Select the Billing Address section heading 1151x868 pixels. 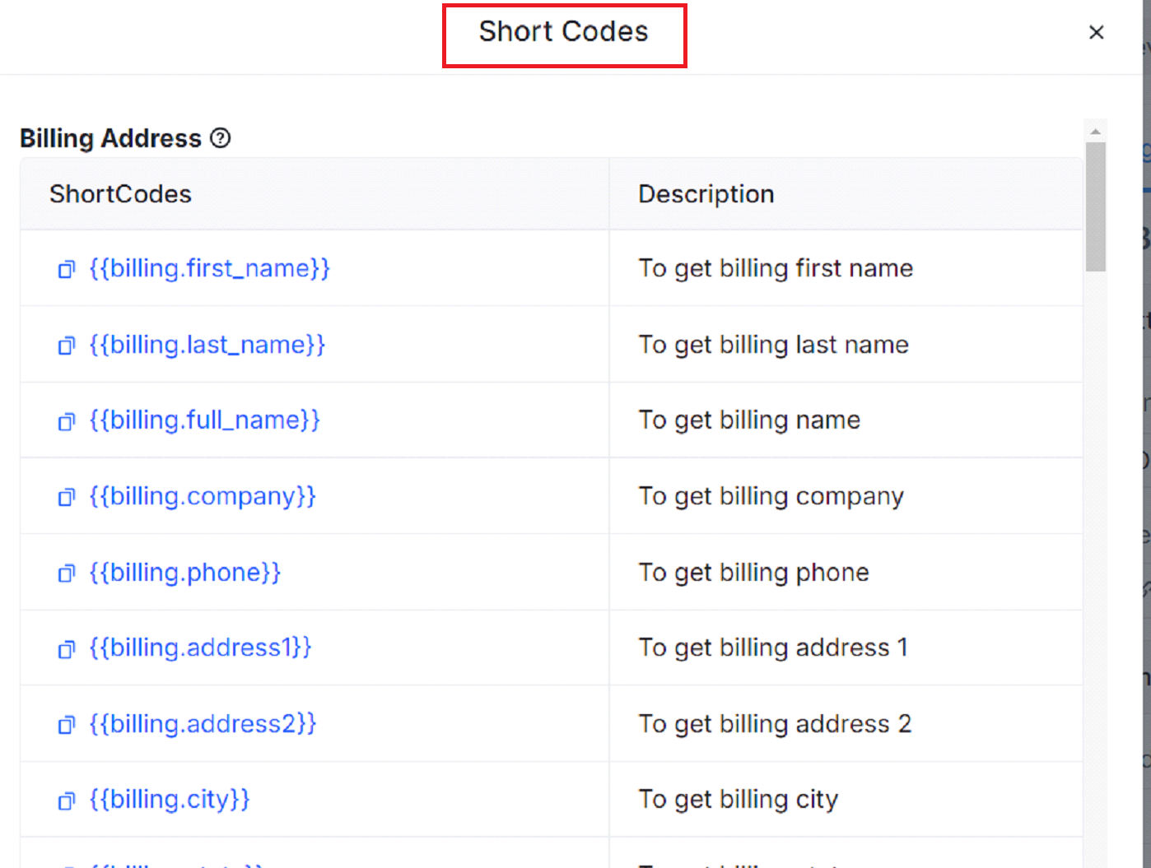[x=110, y=138]
